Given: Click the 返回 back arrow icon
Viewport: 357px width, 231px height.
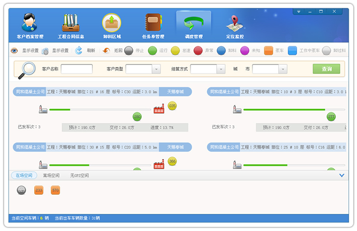Looking at the screenshot, I should [107, 51].
